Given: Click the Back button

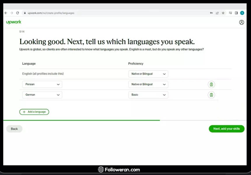Looking at the screenshot, I should 14,129.
